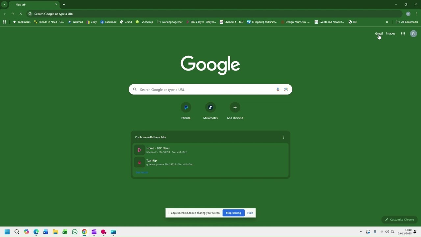This screenshot has width=421, height=237.
Task: Open 'IB logout | Yorkshire' bookmark
Action: pos(262,22)
